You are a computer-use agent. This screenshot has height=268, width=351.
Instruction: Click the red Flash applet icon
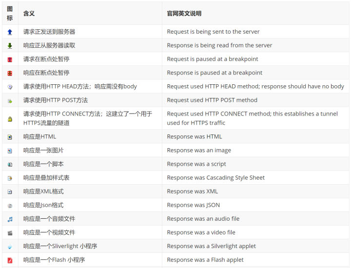tap(10, 260)
